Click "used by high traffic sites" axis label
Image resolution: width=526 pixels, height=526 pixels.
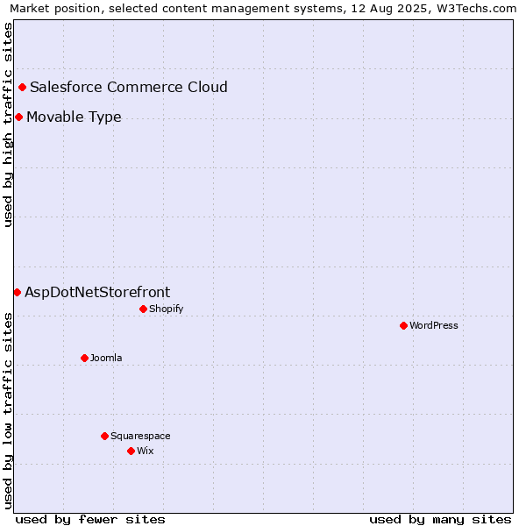(7, 125)
